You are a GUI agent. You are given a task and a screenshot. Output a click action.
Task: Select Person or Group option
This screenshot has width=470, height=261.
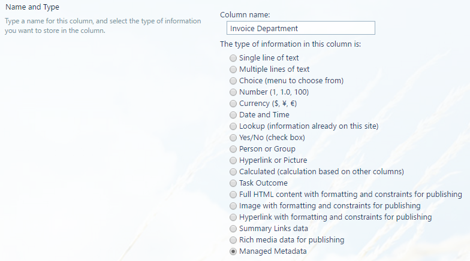coord(233,149)
